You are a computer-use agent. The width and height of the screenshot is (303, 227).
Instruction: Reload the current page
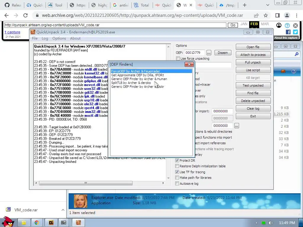point(25,15)
